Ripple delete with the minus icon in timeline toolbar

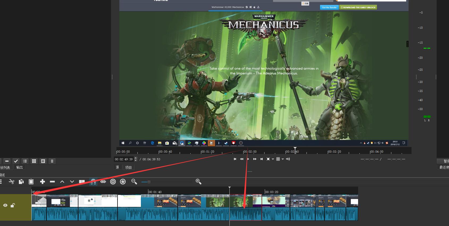coord(52,182)
